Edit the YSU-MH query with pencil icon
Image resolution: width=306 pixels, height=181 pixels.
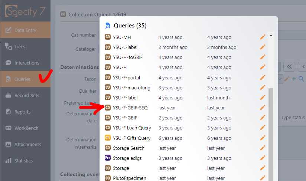[x=263, y=37]
